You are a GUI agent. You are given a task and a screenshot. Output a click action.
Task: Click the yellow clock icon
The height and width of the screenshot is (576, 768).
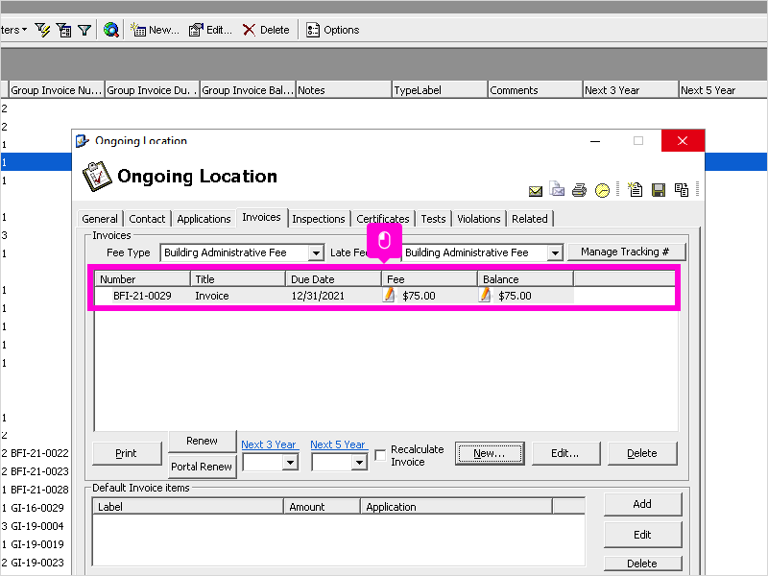coord(602,190)
